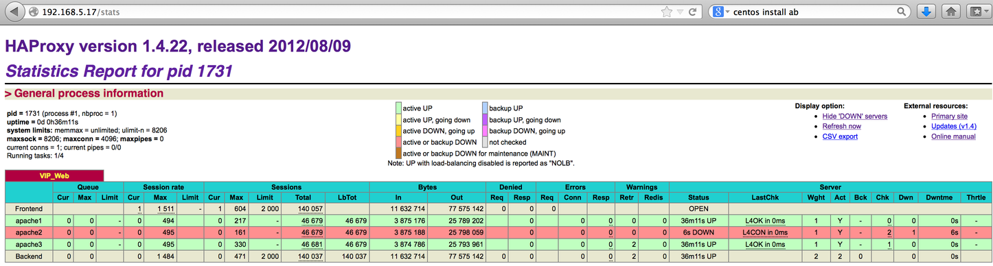
Task: Click 'L4CON in 0ms' last check cell
Action: point(765,232)
